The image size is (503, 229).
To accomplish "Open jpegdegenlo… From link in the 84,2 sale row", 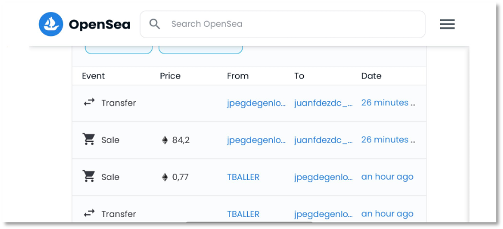I will pyautogui.click(x=256, y=140).
